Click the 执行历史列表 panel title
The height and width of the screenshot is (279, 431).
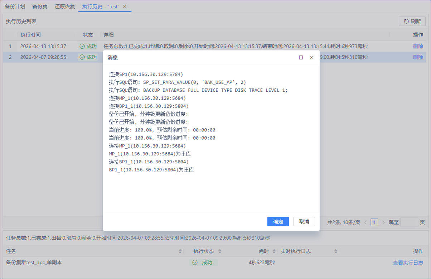(x=21, y=21)
